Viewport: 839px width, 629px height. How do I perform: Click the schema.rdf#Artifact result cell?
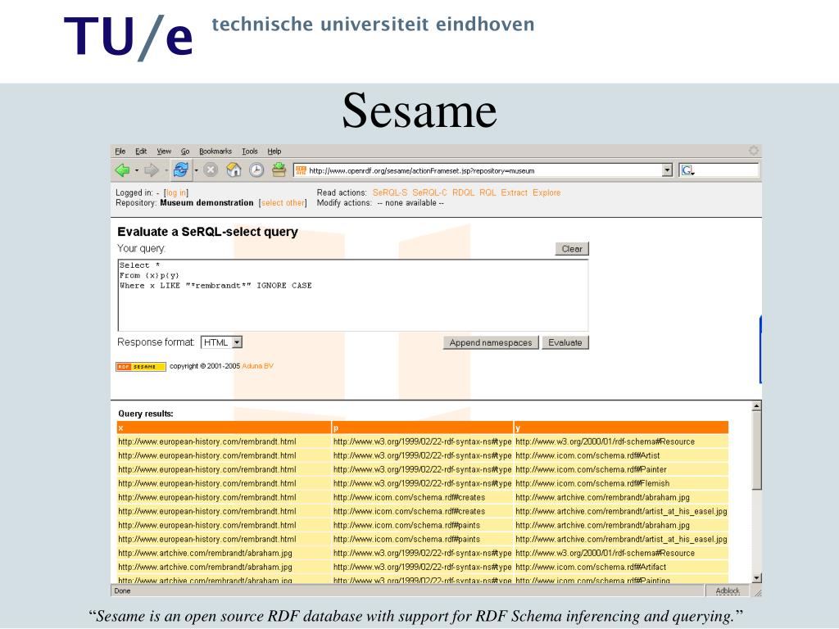(x=621, y=567)
